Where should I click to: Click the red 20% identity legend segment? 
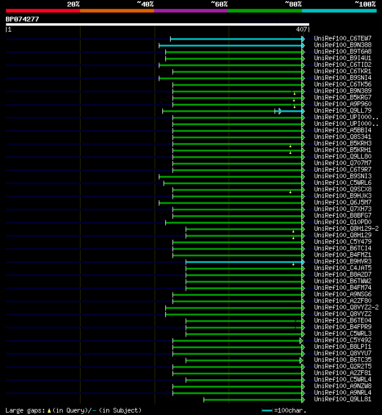43,11
